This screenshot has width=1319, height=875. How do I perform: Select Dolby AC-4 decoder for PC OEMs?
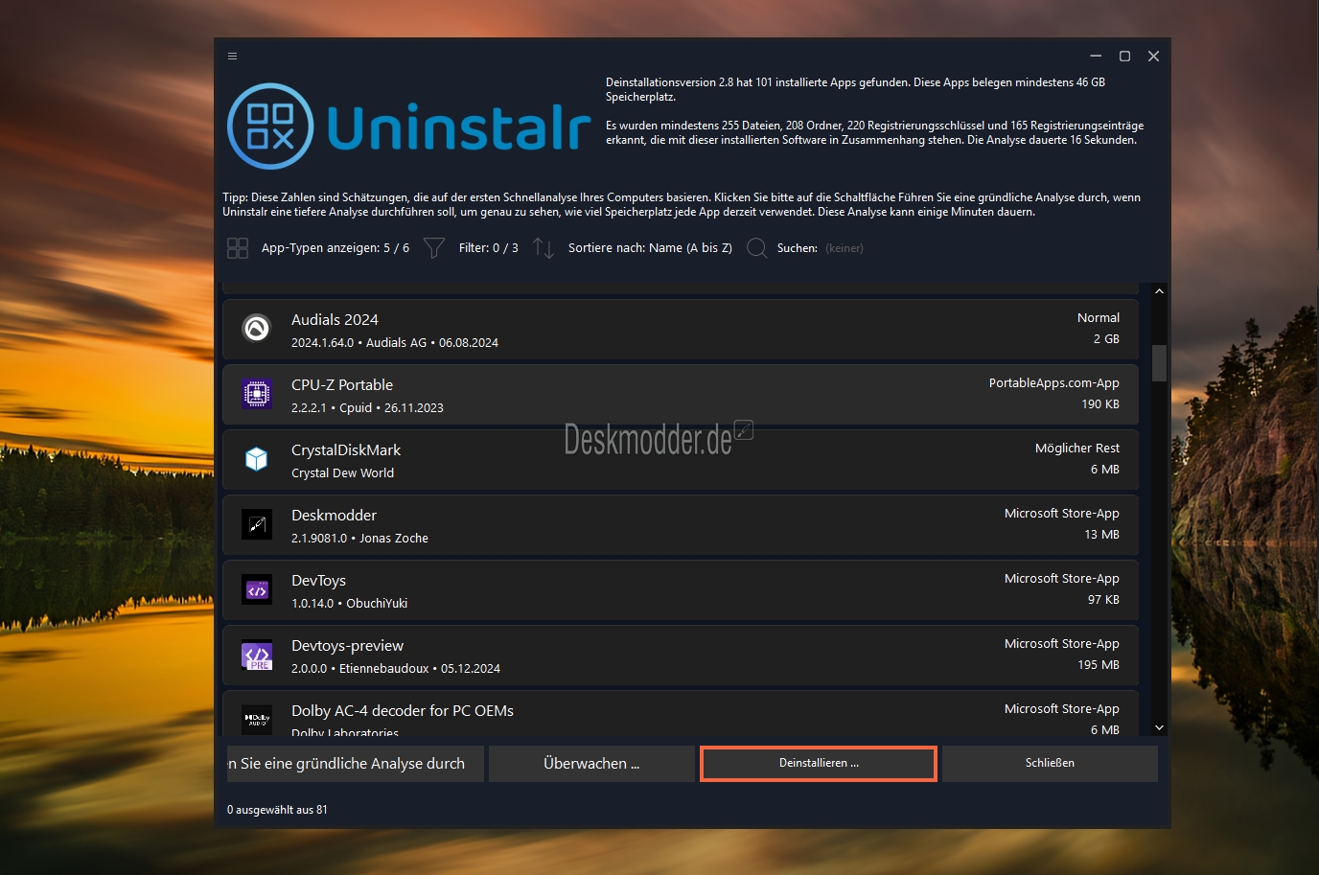coord(403,710)
